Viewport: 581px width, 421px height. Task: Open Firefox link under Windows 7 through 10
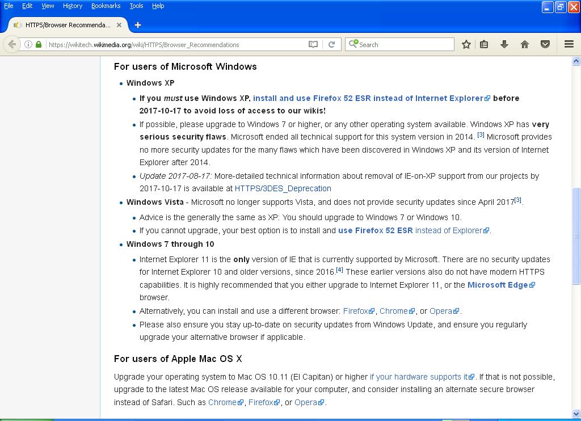[359, 311]
